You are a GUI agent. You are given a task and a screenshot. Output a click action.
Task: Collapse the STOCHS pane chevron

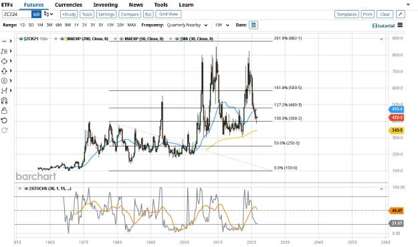click(381, 189)
